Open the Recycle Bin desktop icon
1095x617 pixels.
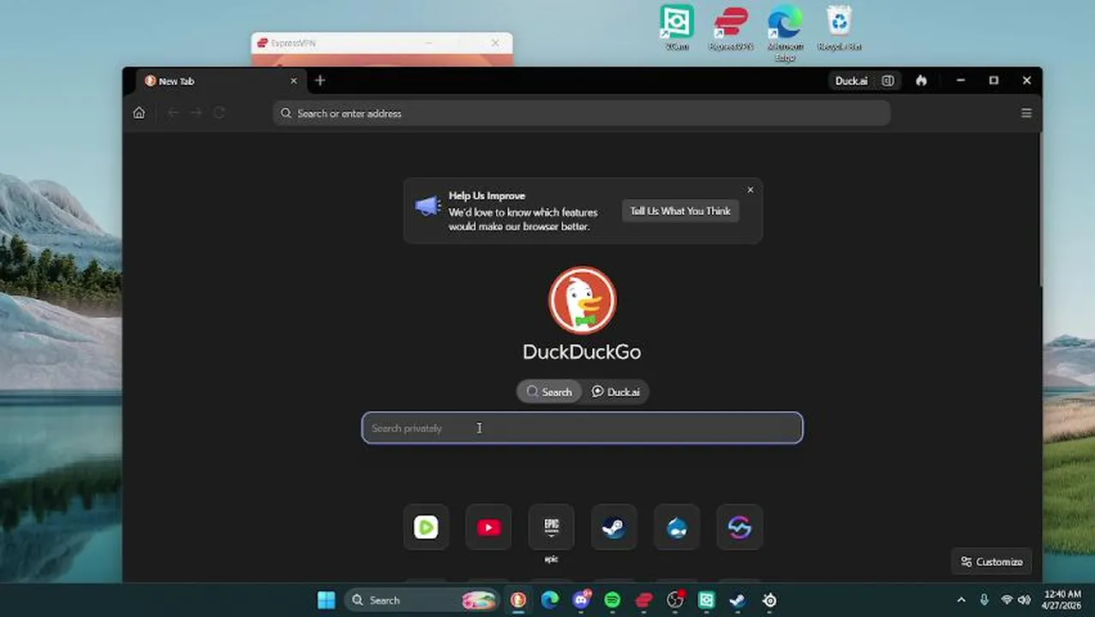[x=839, y=27]
